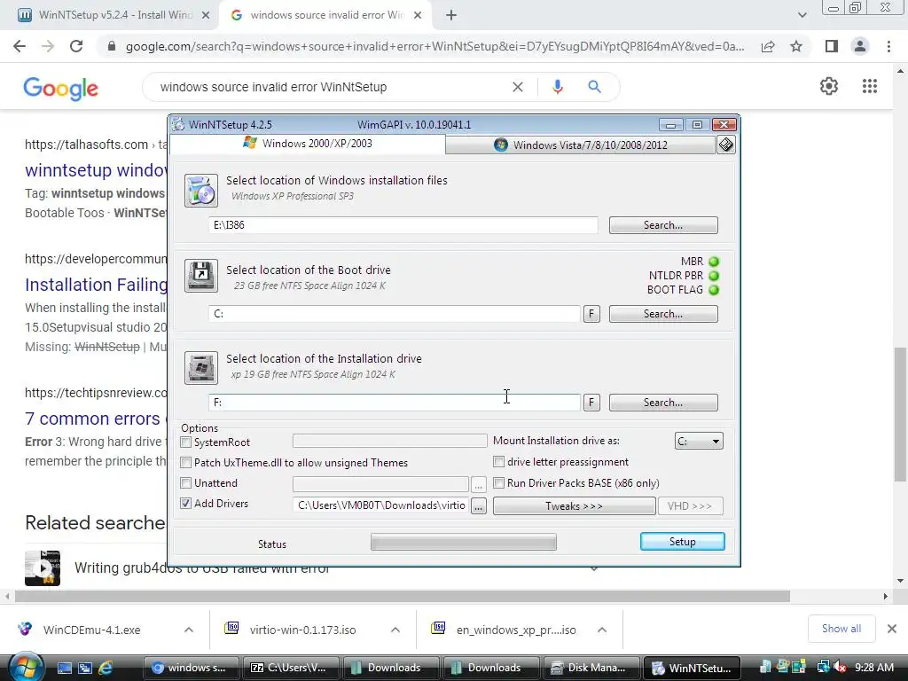The width and height of the screenshot is (908, 681).
Task: Bookmark this page with the star icon
Action: (796, 46)
